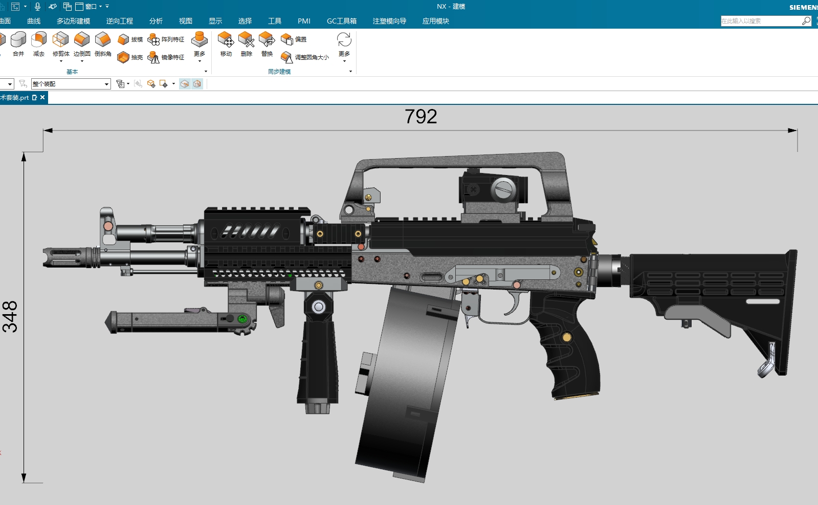Screen dimensions: 818x505
Task: Select the 倒斜角 (Chamfer) tool
Action: point(103,44)
